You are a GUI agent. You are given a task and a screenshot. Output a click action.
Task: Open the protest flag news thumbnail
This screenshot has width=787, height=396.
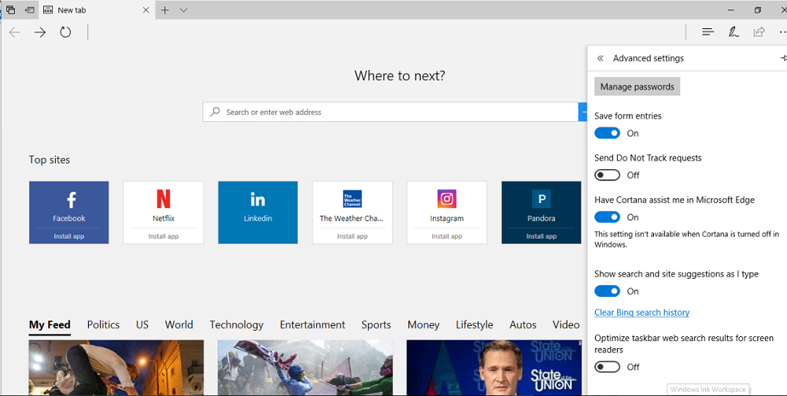pos(305,368)
